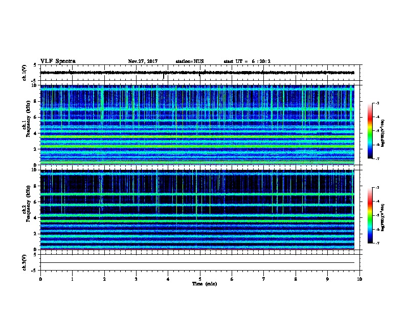405x313 pixels.
Task: Click the "Time (min)" axis label
Action: tap(205, 284)
